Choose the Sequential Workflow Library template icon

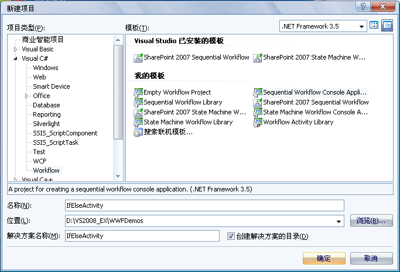(x=138, y=103)
